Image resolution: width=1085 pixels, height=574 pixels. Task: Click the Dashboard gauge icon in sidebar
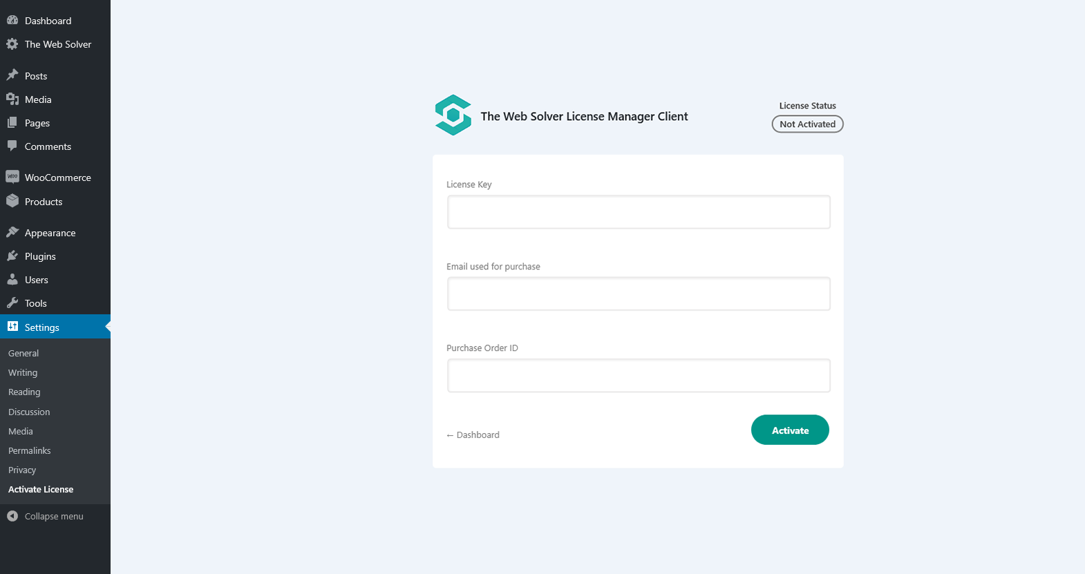click(12, 21)
